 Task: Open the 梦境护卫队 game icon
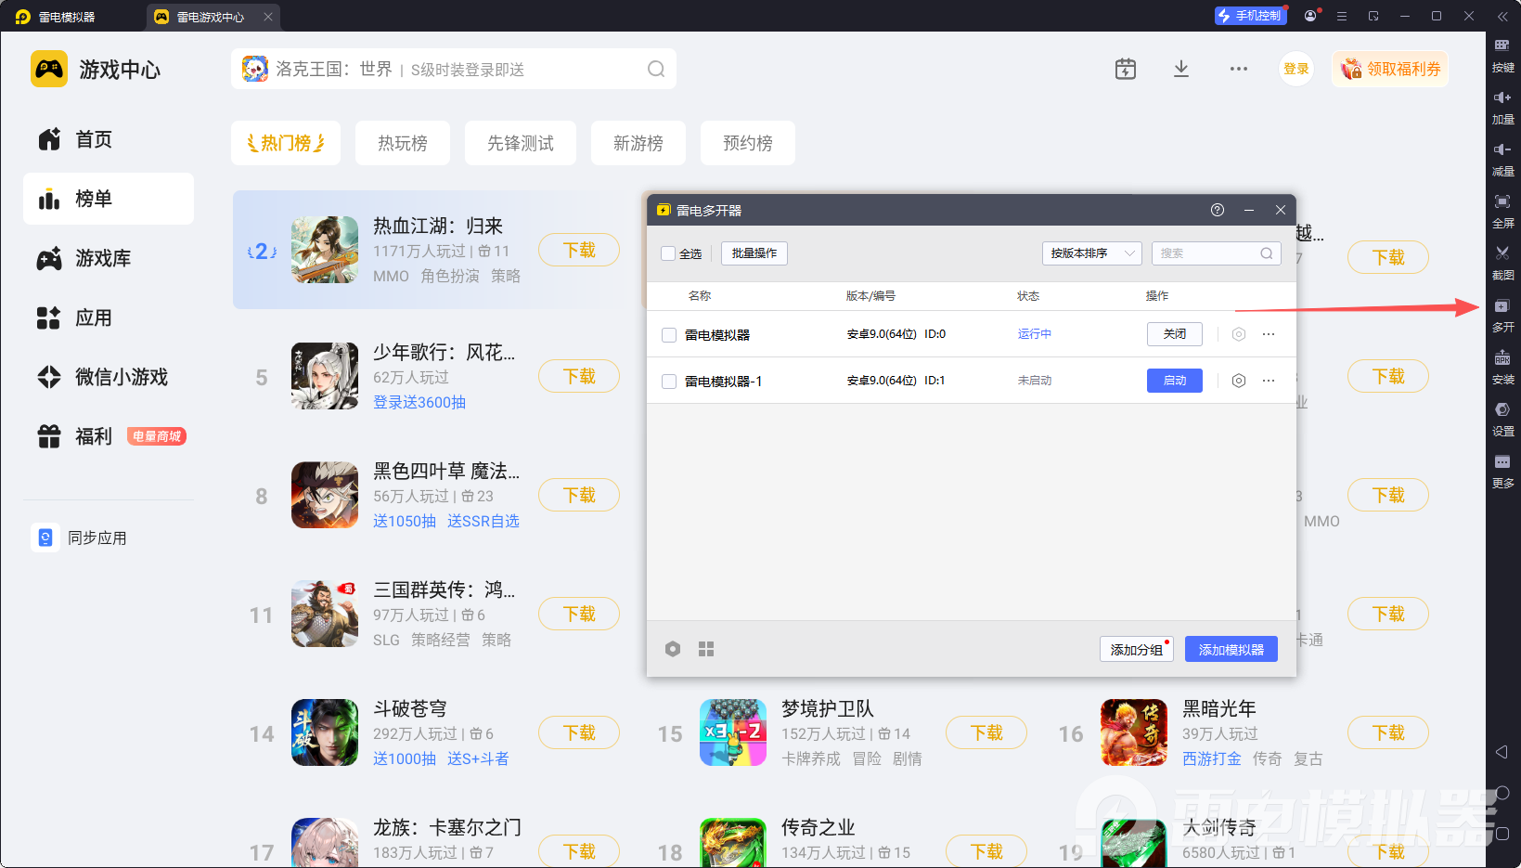tap(733, 732)
